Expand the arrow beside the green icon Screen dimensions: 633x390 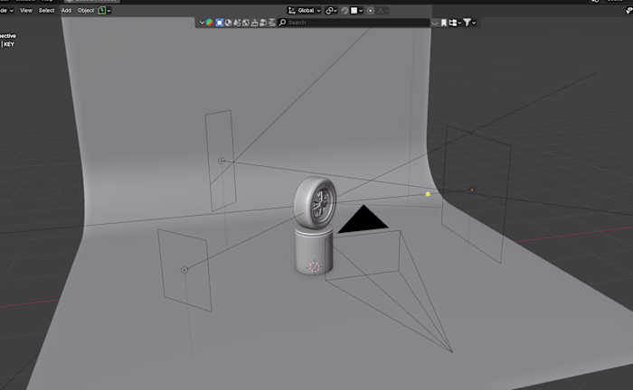[109, 11]
